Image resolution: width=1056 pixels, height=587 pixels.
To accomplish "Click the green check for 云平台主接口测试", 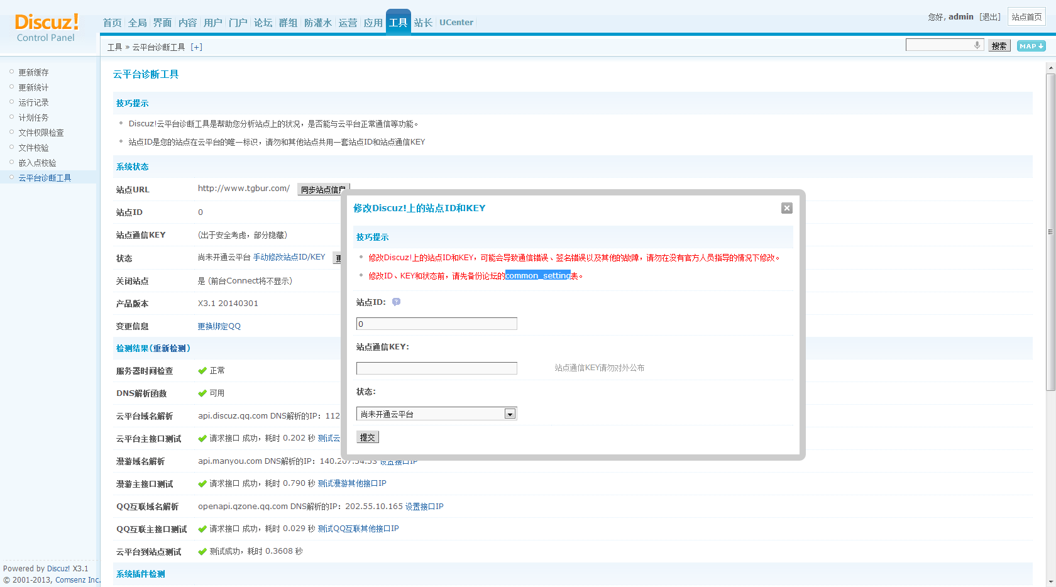I will pos(202,439).
